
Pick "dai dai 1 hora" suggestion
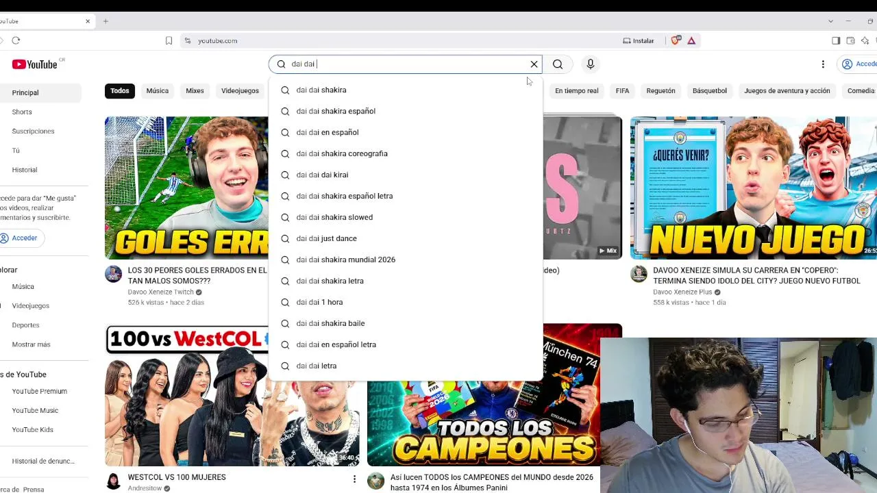(406, 302)
